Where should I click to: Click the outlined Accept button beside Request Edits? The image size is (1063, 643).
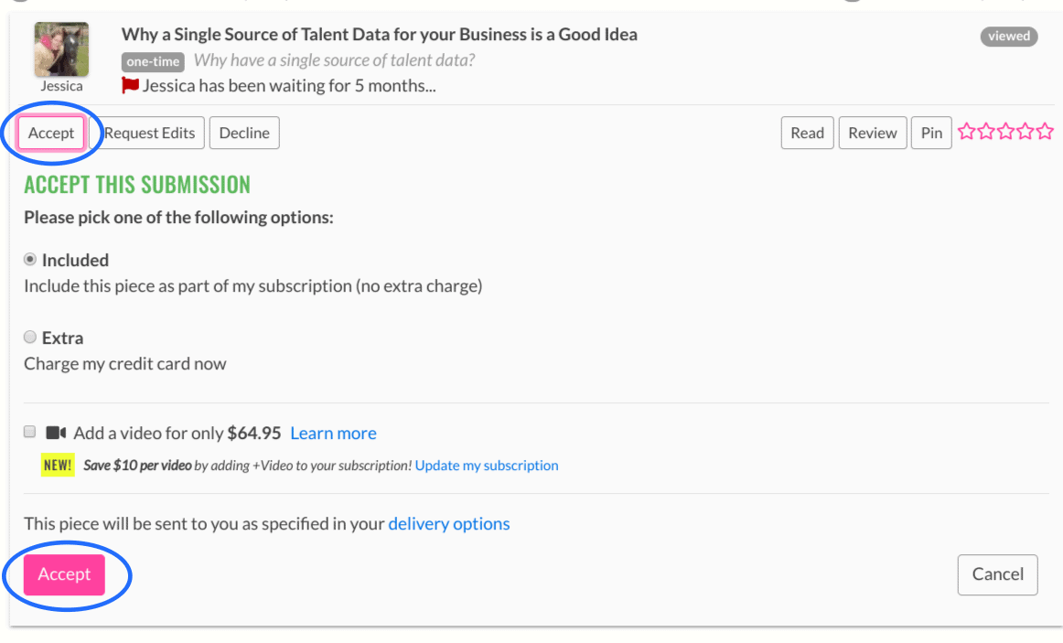point(51,133)
